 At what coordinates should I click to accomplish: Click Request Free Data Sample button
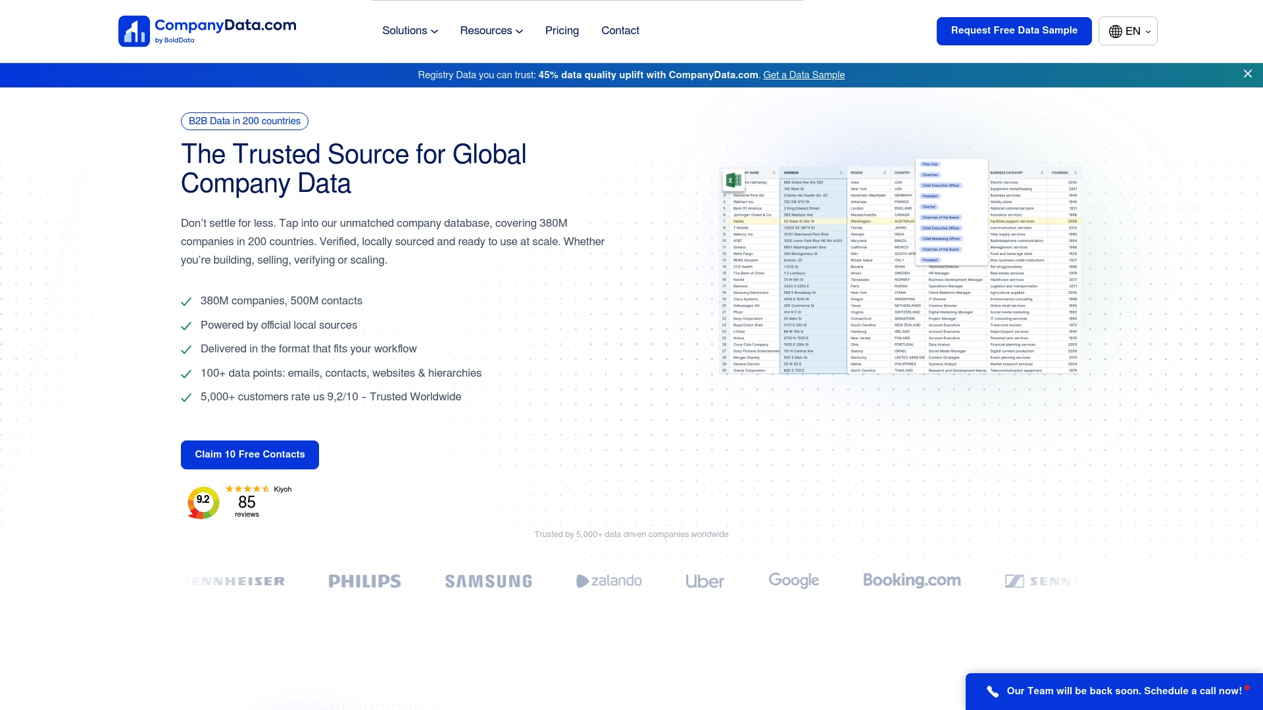pos(1014,30)
